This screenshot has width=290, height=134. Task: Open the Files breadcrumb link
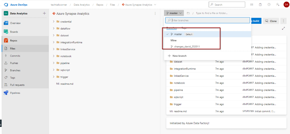pyautogui.click(x=112, y=5)
